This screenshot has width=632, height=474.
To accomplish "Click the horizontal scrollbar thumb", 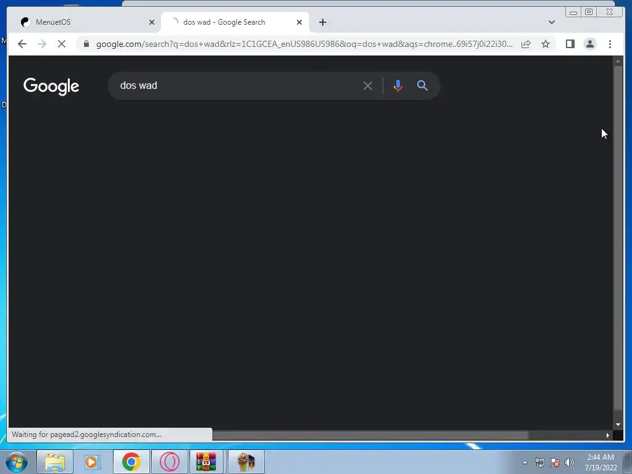I will tap(370, 435).
